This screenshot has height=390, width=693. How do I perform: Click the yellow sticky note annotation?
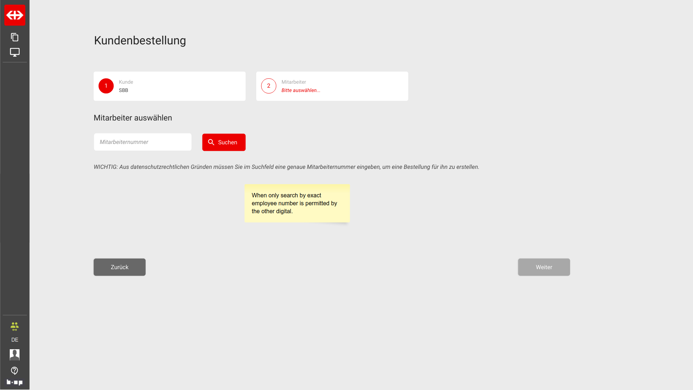pyautogui.click(x=297, y=203)
